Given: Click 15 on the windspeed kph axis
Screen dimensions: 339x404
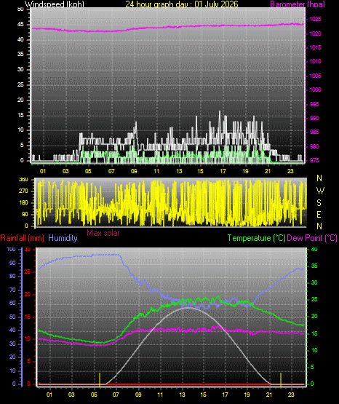Looking at the screenshot, I should click(x=20, y=115).
